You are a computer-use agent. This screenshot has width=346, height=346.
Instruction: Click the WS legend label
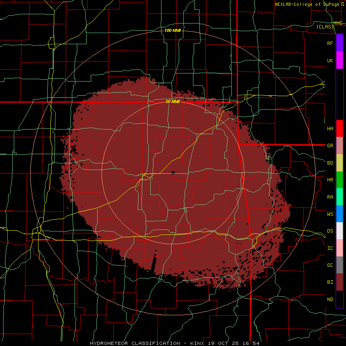330,214
